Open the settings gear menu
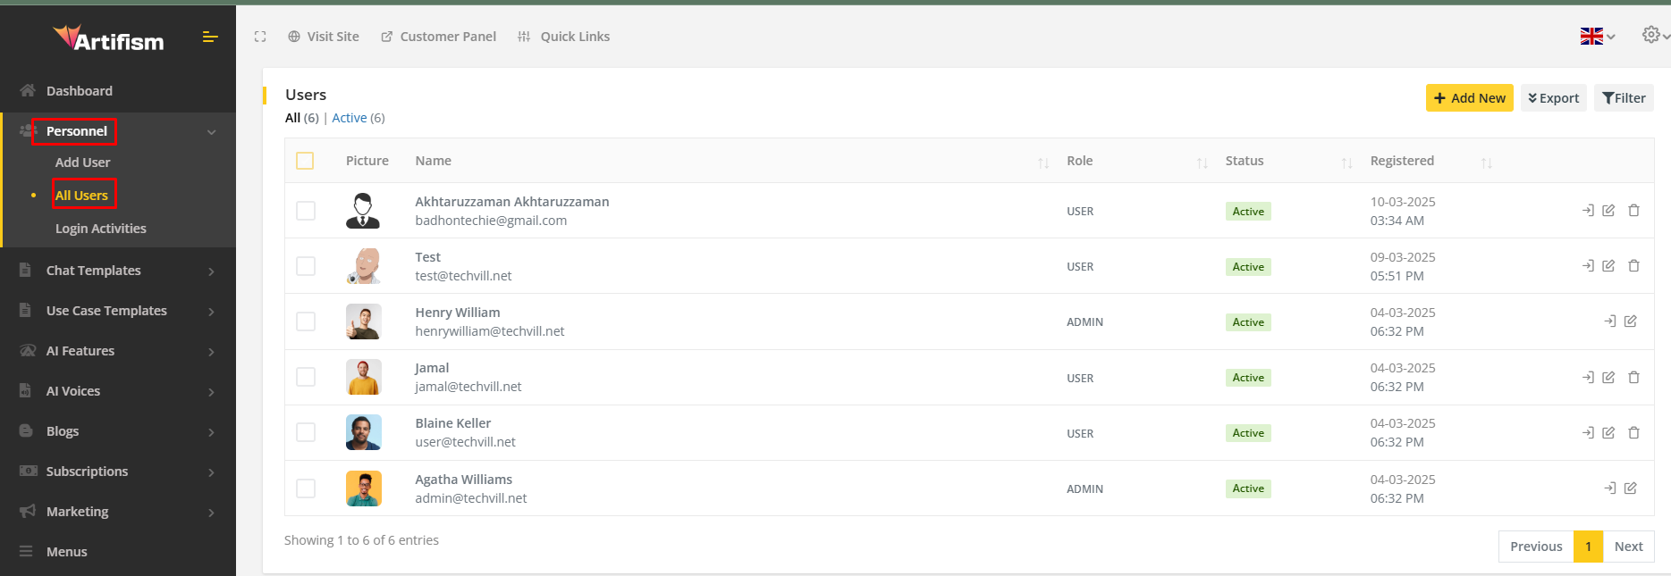This screenshot has width=1671, height=576. pyautogui.click(x=1651, y=35)
